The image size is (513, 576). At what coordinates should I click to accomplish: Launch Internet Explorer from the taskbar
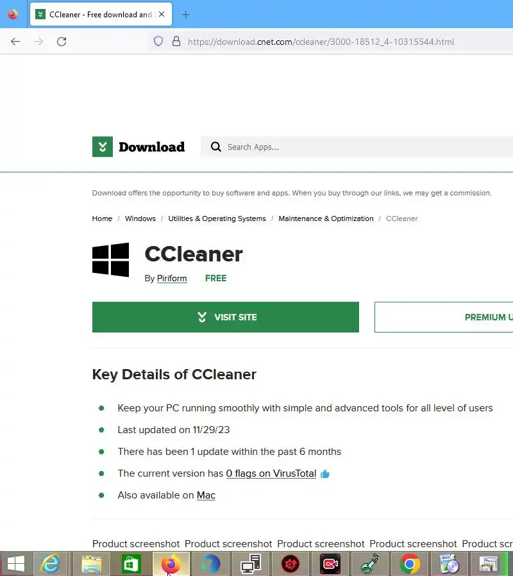coord(50,564)
